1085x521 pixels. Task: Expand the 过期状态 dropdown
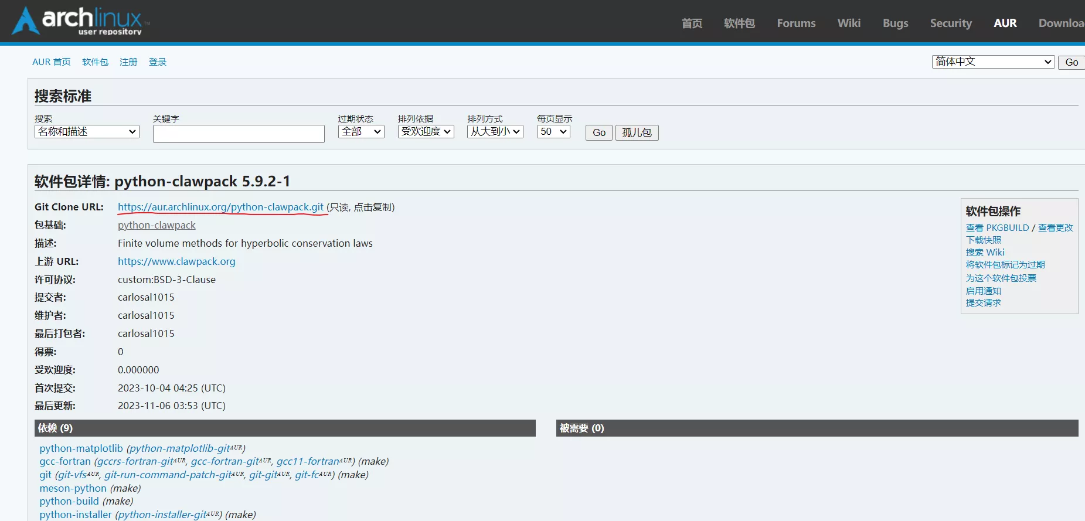pyautogui.click(x=361, y=132)
